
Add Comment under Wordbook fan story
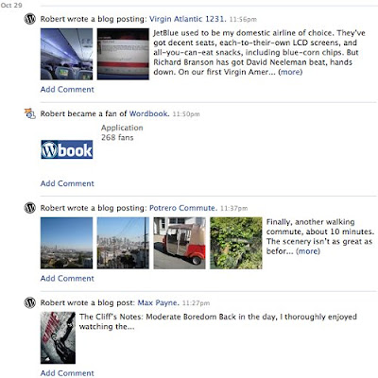67,183
